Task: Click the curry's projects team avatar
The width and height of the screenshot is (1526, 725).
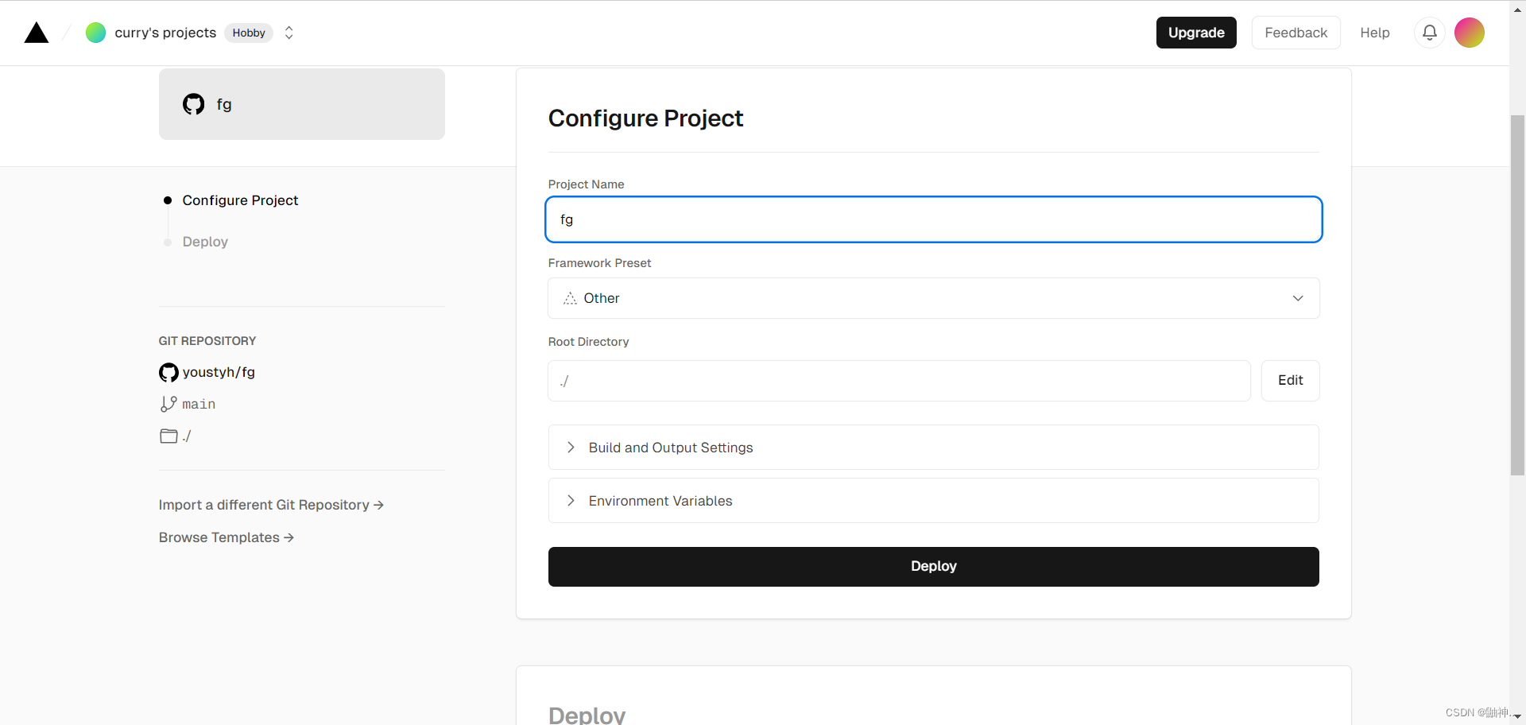Action: tap(95, 33)
